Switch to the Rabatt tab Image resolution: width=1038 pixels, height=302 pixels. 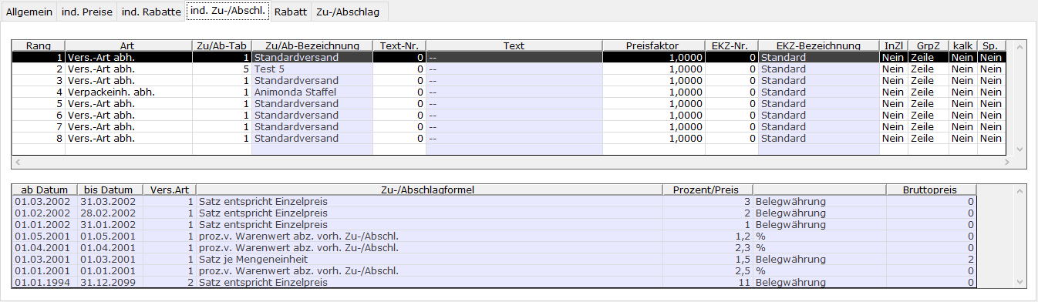tap(290, 12)
